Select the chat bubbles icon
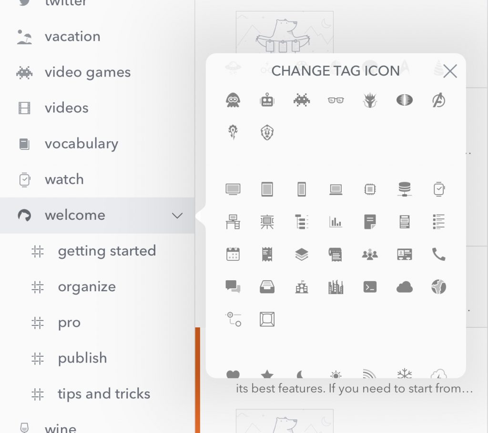Viewport: 488px width, 433px height. tap(233, 286)
